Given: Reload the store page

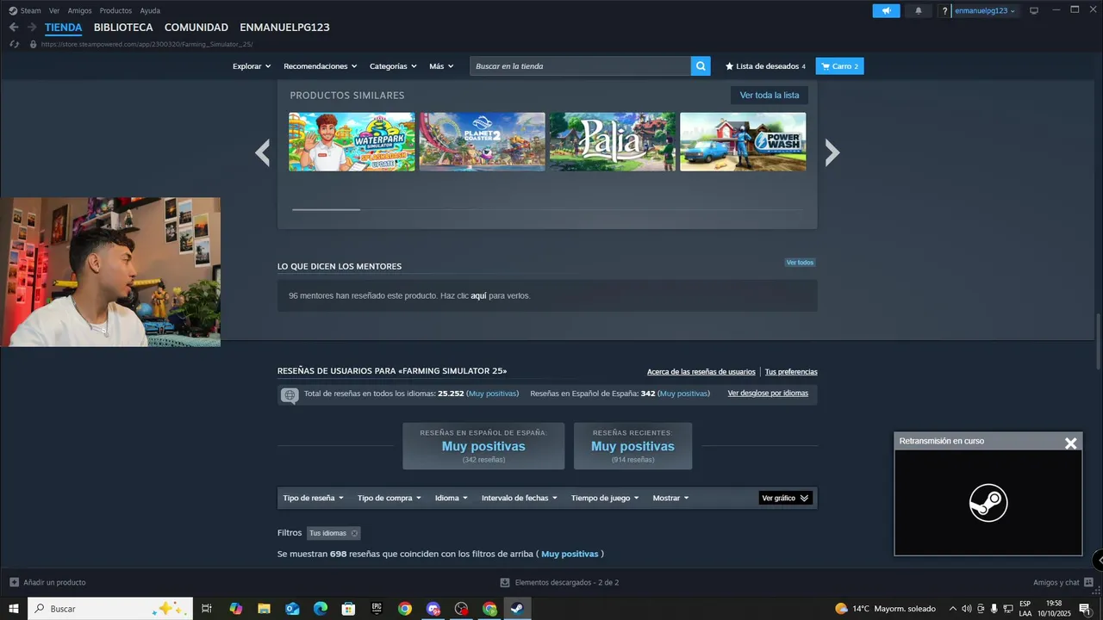Looking at the screenshot, I should tap(15, 44).
